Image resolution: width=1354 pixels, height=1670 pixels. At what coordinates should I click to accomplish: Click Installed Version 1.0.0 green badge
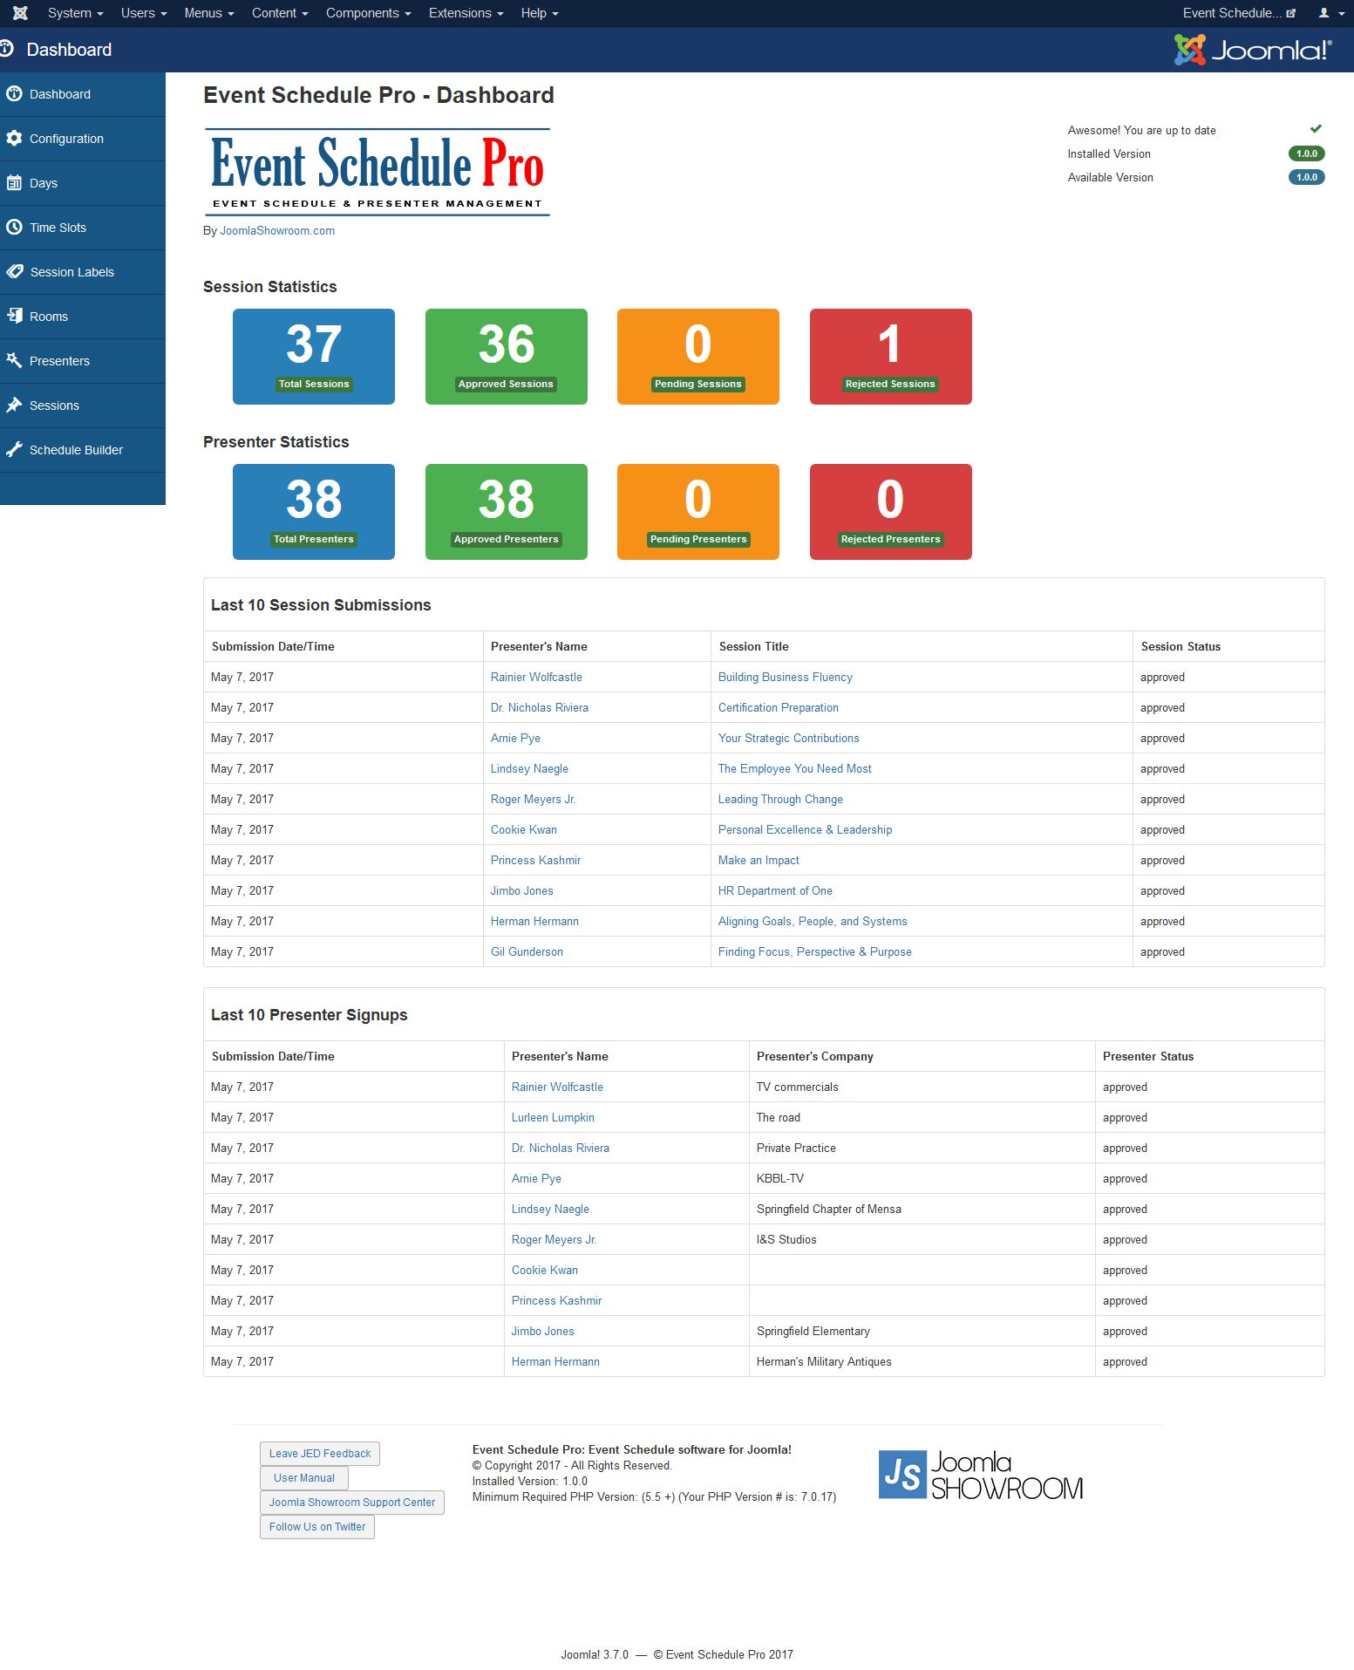point(1307,153)
